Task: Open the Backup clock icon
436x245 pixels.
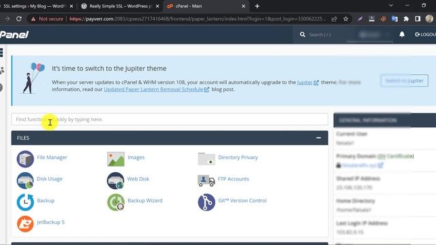Action: click(x=25, y=202)
